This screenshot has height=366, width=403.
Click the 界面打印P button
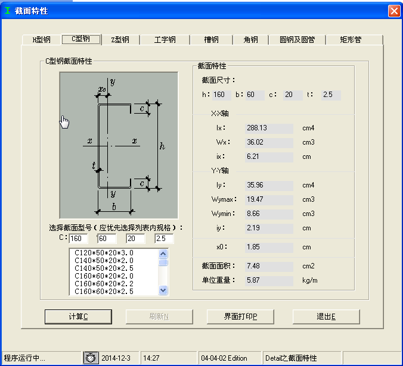(240, 317)
